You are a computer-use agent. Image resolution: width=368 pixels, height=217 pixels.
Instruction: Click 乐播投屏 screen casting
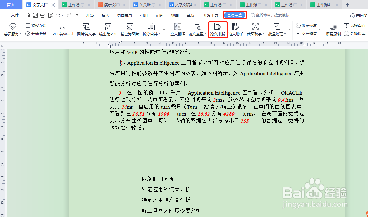pyautogui.click(x=354, y=34)
